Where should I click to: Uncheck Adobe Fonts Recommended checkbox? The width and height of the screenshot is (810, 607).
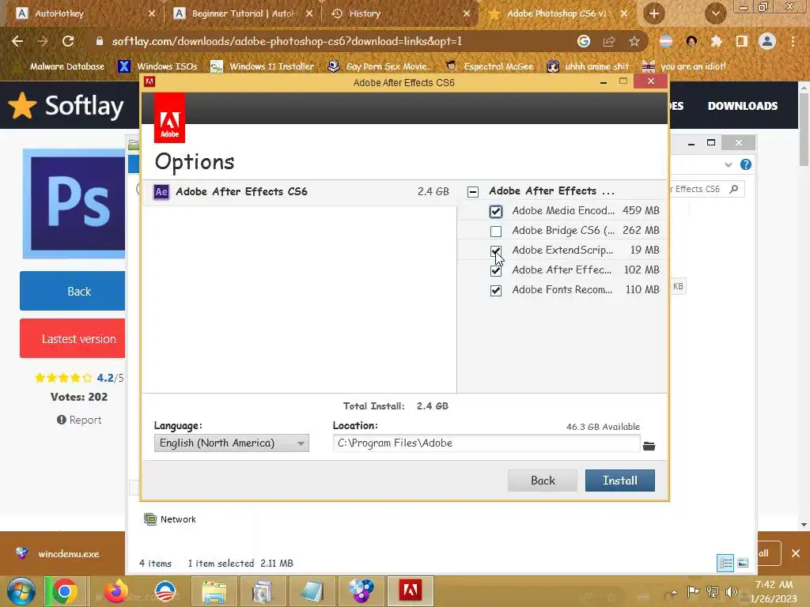coord(496,291)
